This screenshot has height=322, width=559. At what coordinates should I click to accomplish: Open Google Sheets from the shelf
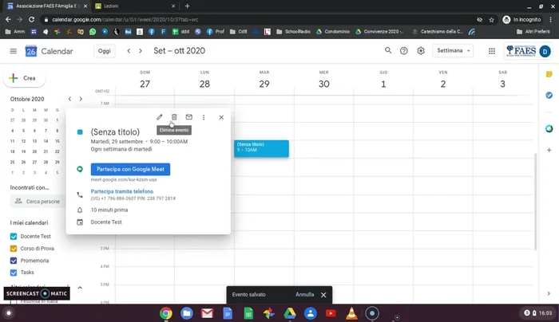[x=248, y=313]
